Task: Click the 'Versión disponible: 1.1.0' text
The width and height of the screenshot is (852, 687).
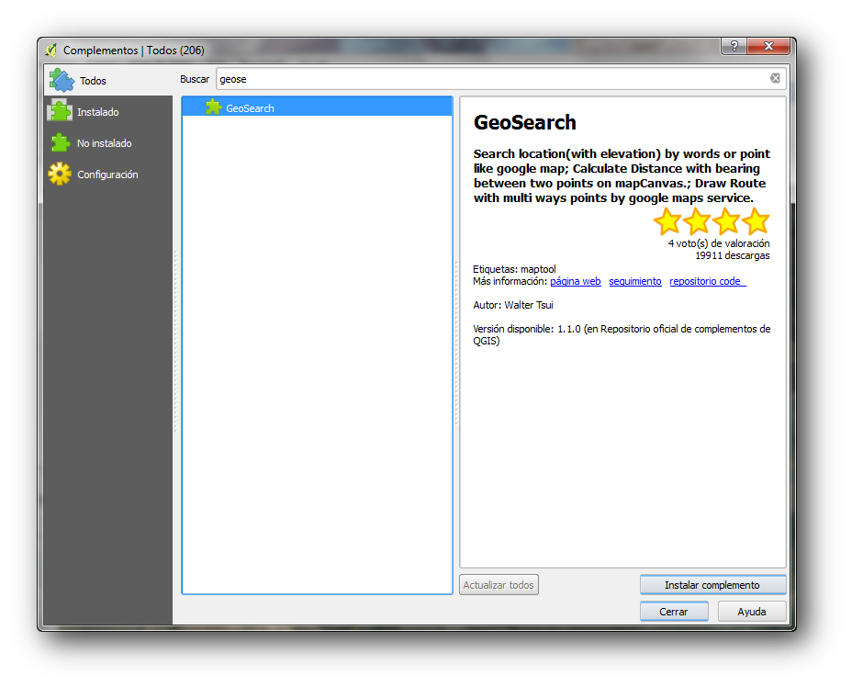Action: click(526, 329)
